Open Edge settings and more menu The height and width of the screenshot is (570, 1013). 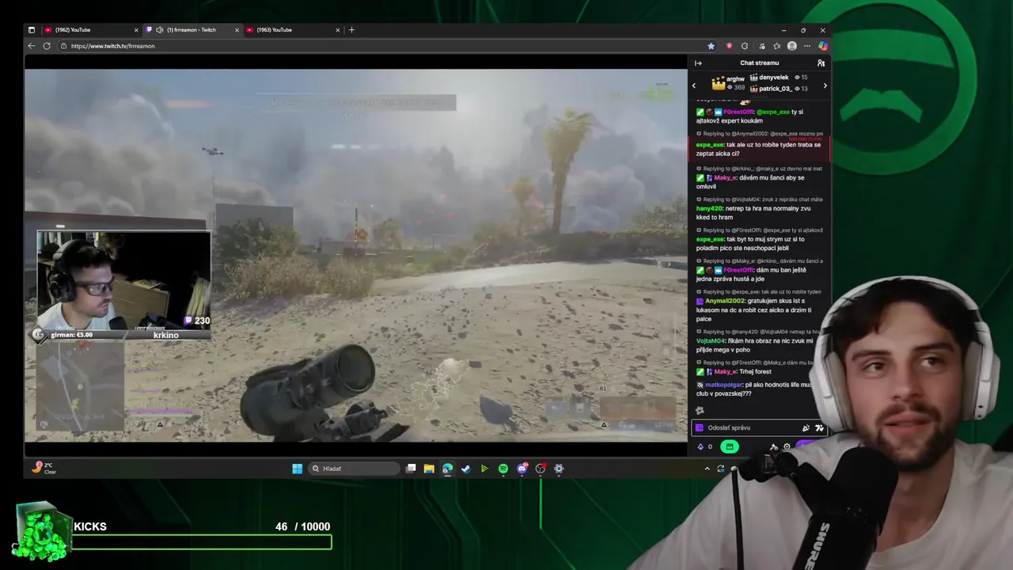tap(807, 46)
